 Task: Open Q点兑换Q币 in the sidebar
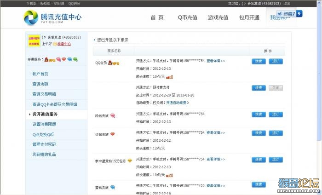(43, 134)
